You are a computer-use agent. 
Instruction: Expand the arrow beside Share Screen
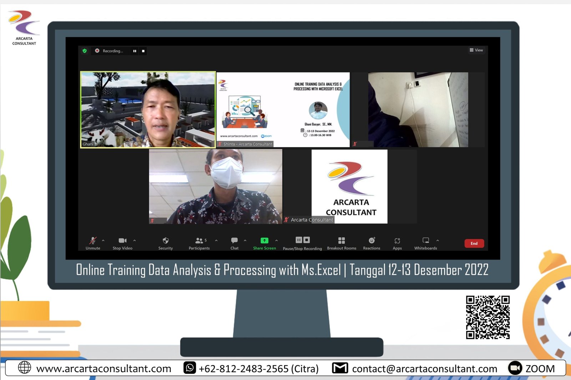[x=277, y=240]
